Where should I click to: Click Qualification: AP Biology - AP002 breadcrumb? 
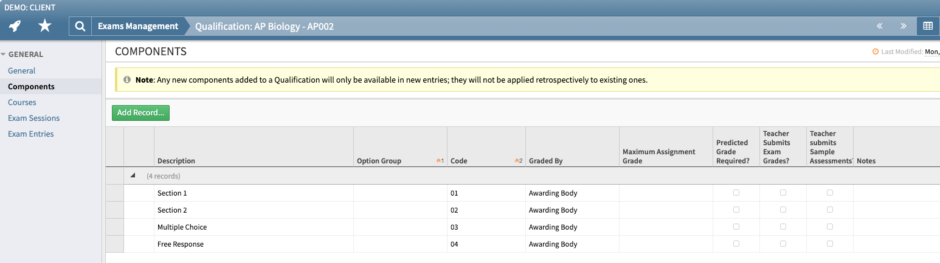coord(264,26)
